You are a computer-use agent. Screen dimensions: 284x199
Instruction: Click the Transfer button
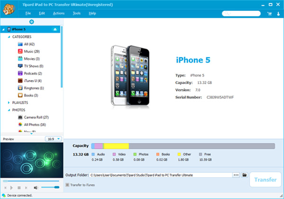coord(266,180)
